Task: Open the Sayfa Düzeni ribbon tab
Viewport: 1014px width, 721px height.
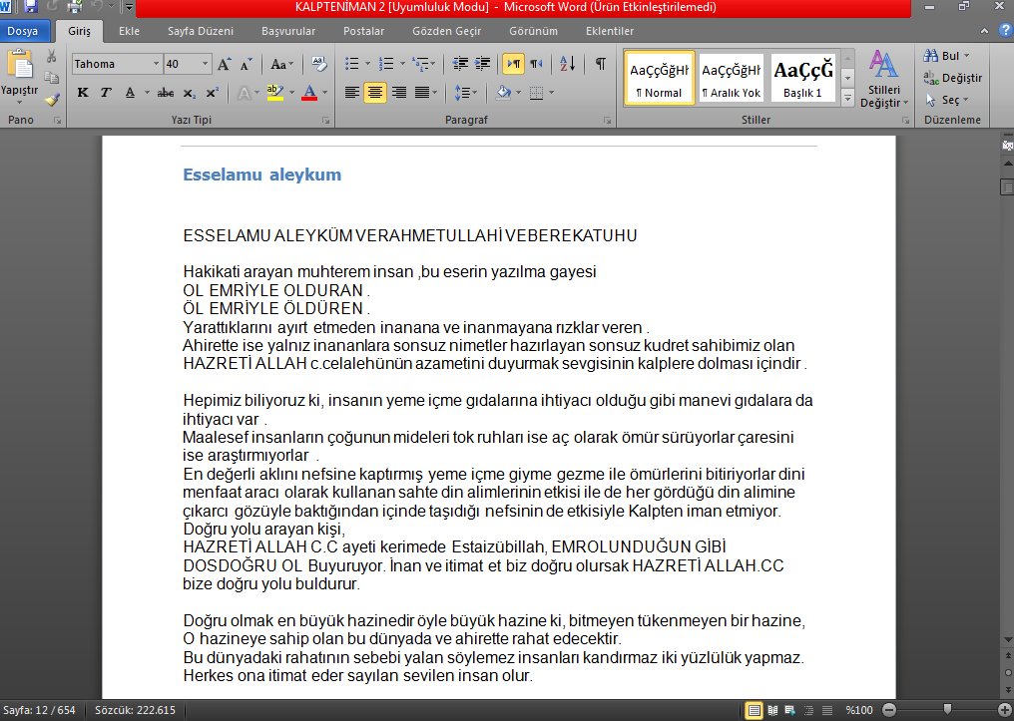Action: [200, 31]
